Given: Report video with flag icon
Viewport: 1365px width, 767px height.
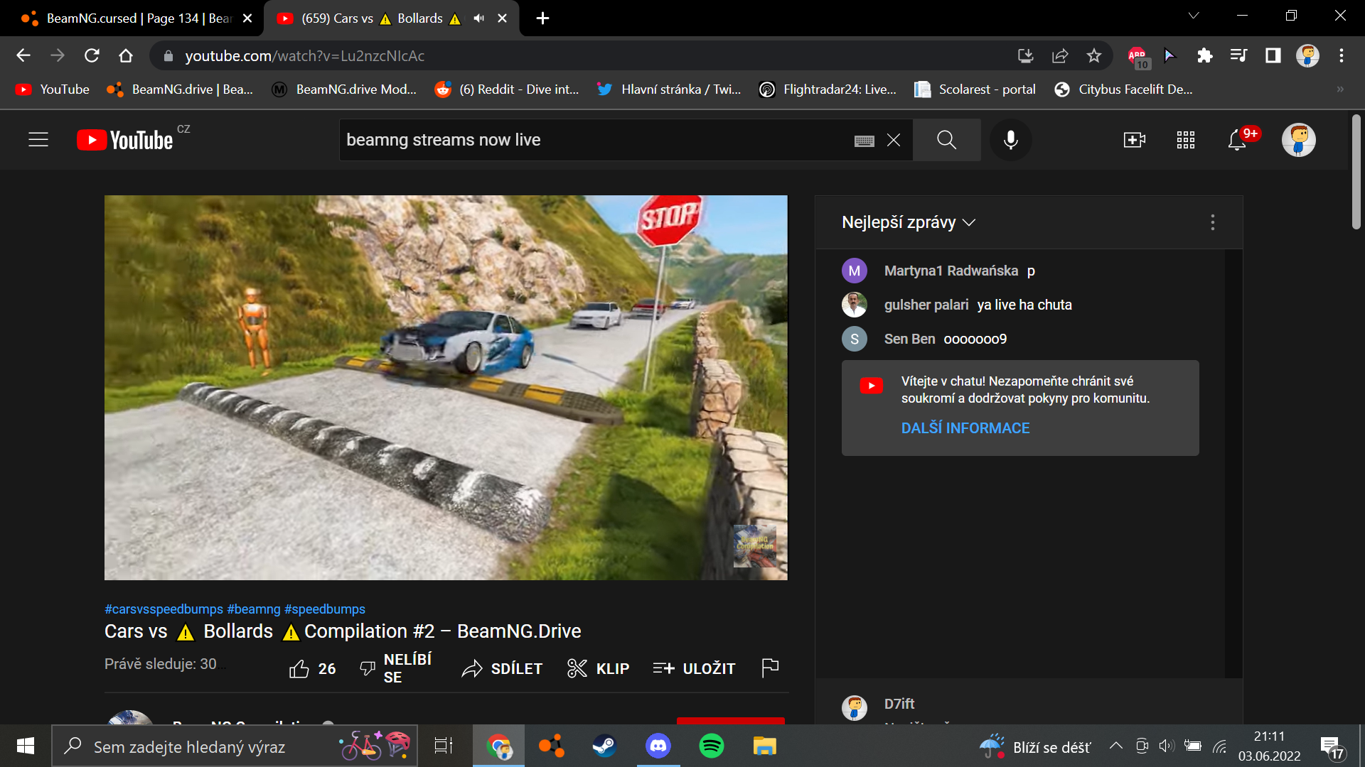Looking at the screenshot, I should point(770,668).
